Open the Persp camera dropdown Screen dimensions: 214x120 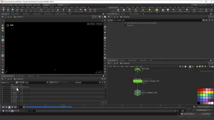tap(92, 24)
